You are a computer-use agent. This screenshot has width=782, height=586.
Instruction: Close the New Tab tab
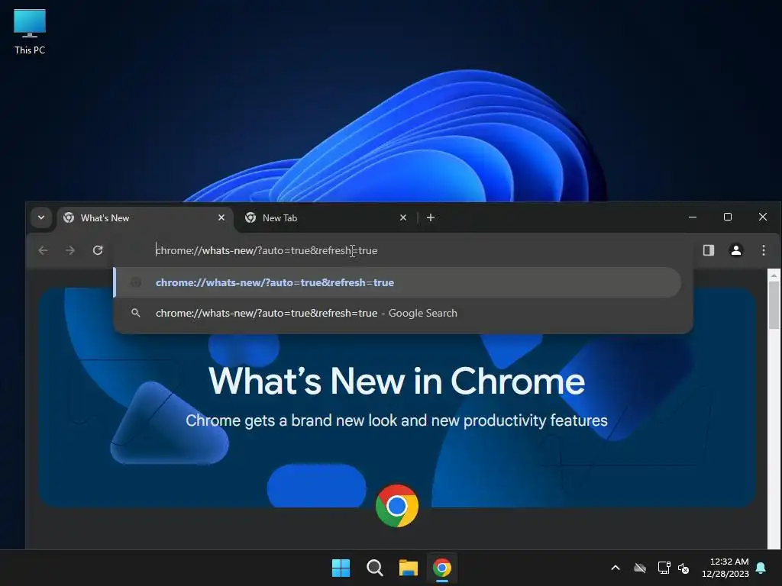point(403,217)
